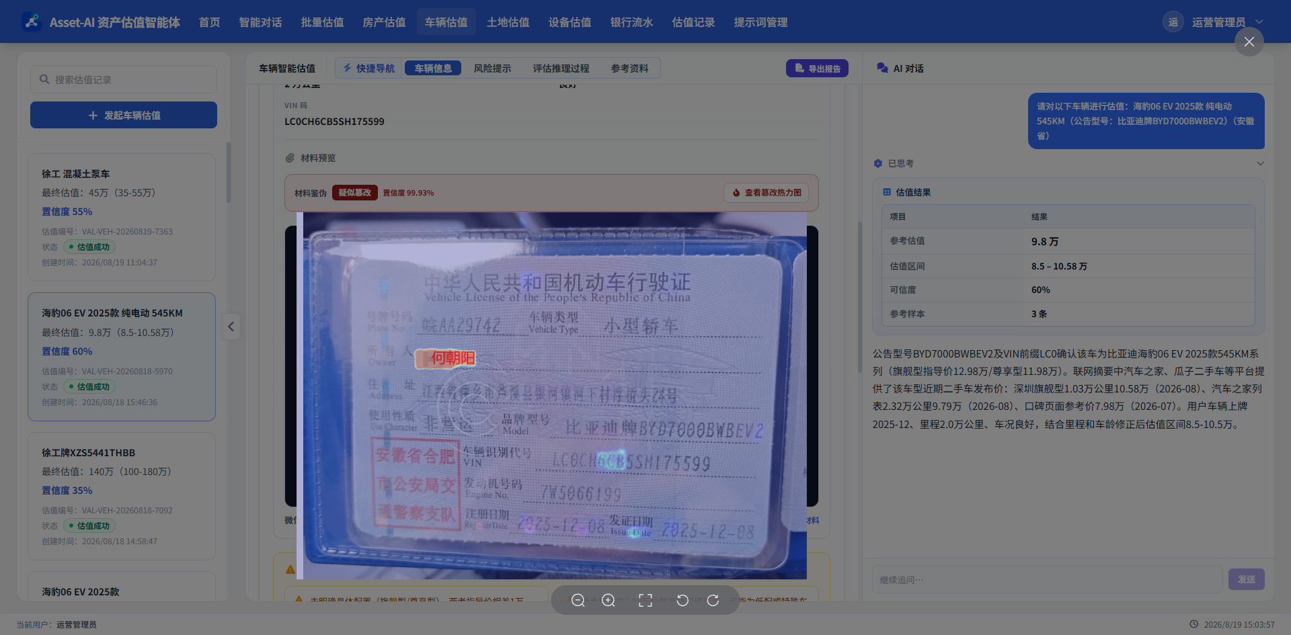Click the 9.8 万 参考估值 value
Viewport: 1291px width, 635px height.
click(x=1045, y=241)
